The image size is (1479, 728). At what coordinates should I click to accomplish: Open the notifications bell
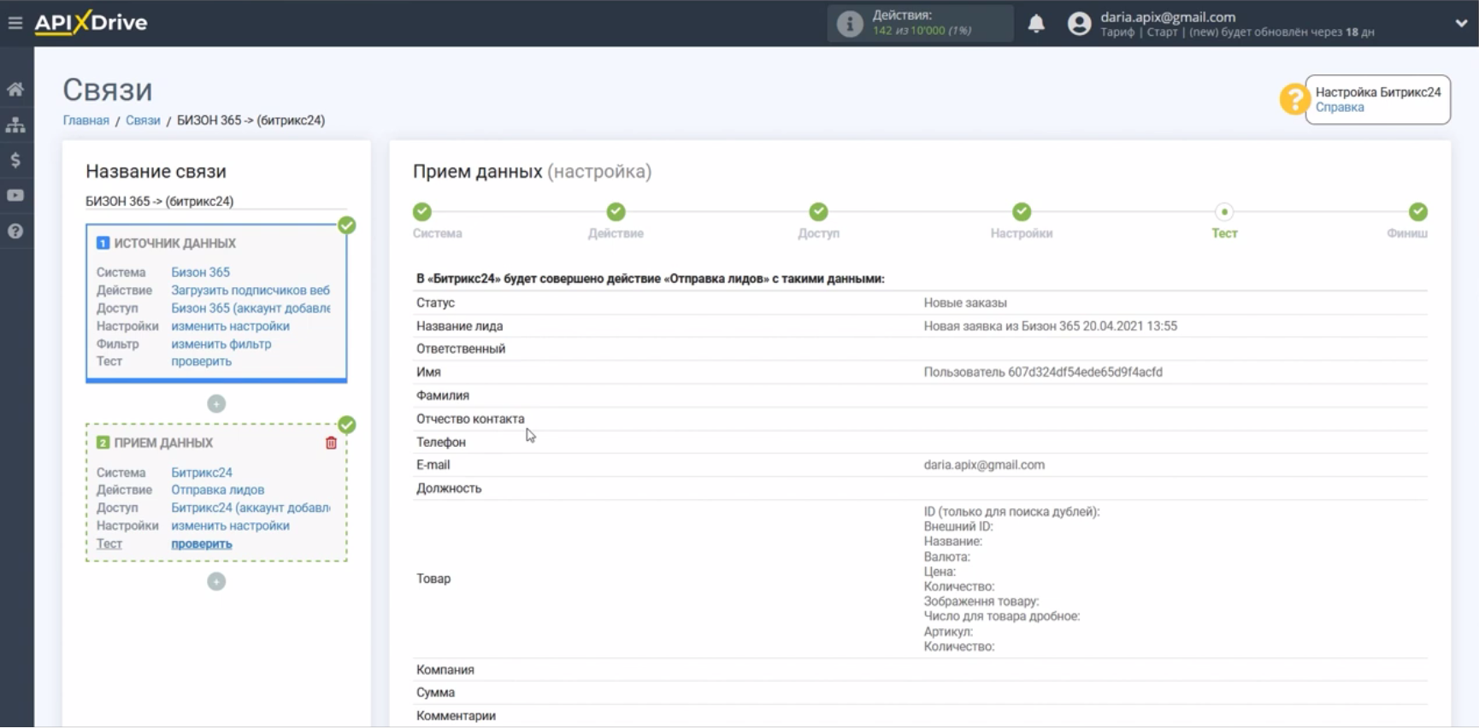[1036, 23]
